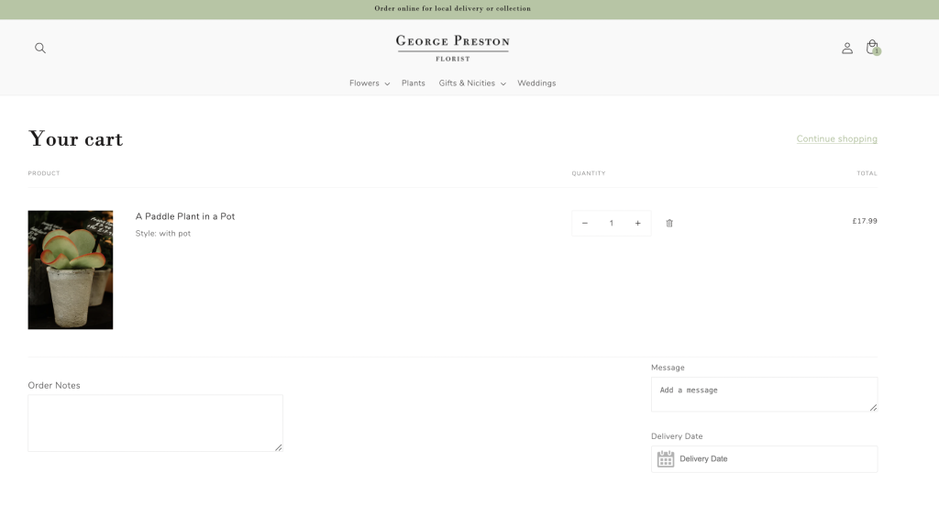The image size is (939, 506).
Task: Click the Style: with pot text
Action: pos(163,234)
